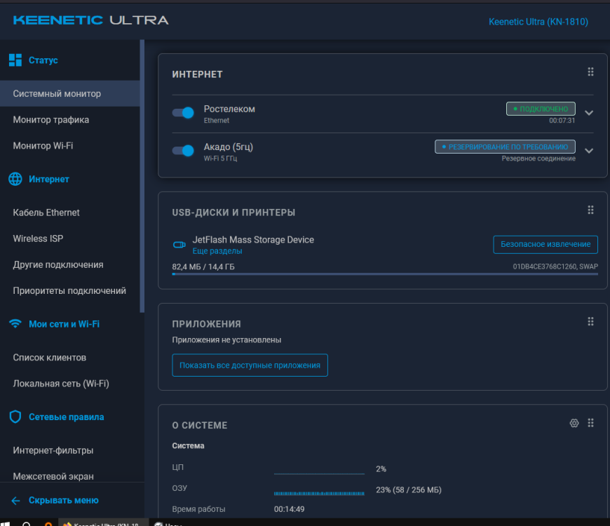Screen dimensions: 610x526
Task: Disable the Ростелеком connection toggle
Action: [x=183, y=113]
